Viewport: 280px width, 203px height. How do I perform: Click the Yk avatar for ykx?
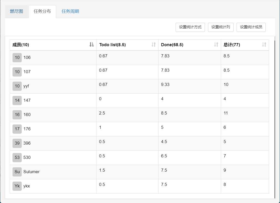click(x=17, y=186)
